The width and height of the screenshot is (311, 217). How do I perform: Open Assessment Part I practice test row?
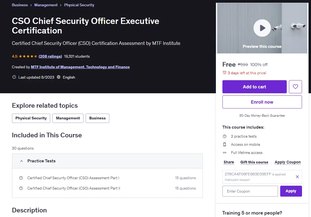coord(107,178)
